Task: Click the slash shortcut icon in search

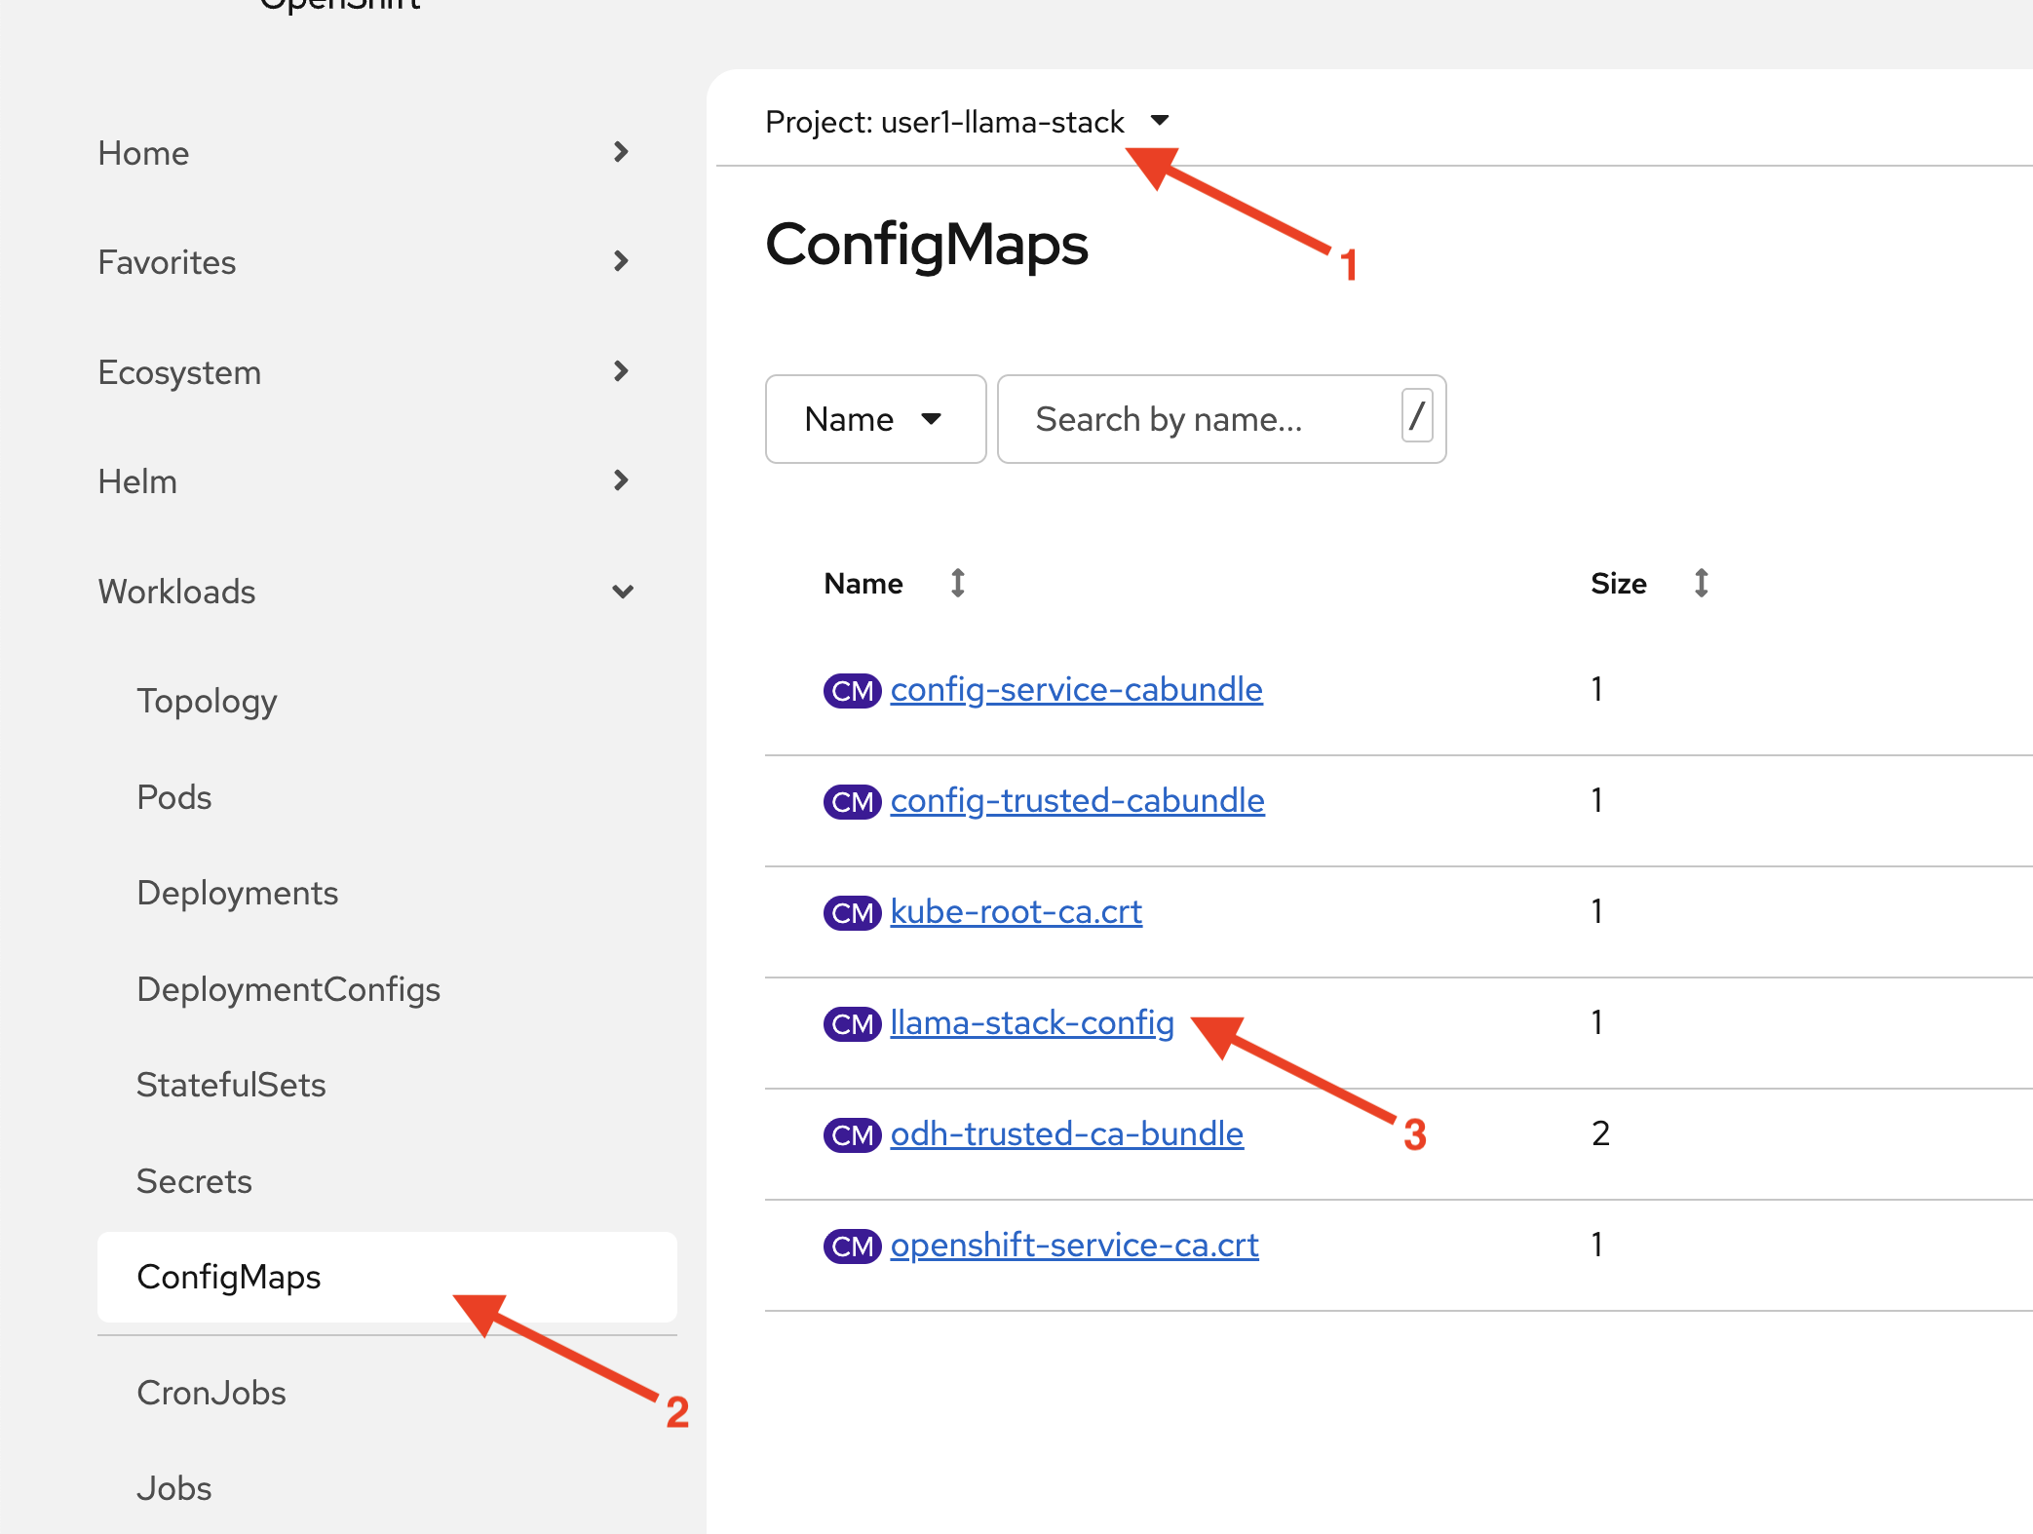Action: click(x=1416, y=417)
